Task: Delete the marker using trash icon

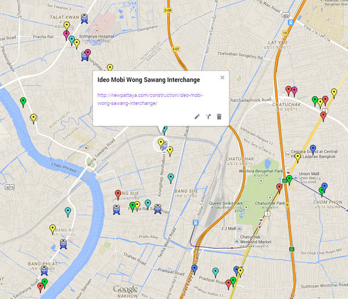Action: tap(219, 116)
